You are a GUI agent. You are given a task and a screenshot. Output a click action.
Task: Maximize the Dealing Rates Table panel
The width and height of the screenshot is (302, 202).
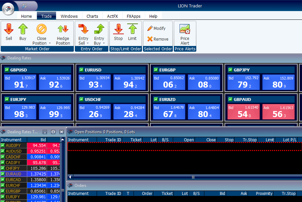click(53, 132)
